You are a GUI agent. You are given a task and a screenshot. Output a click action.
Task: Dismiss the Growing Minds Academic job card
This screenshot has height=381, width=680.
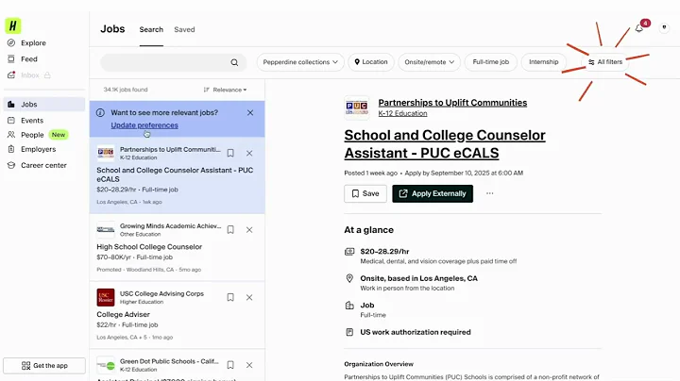pos(249,230)
